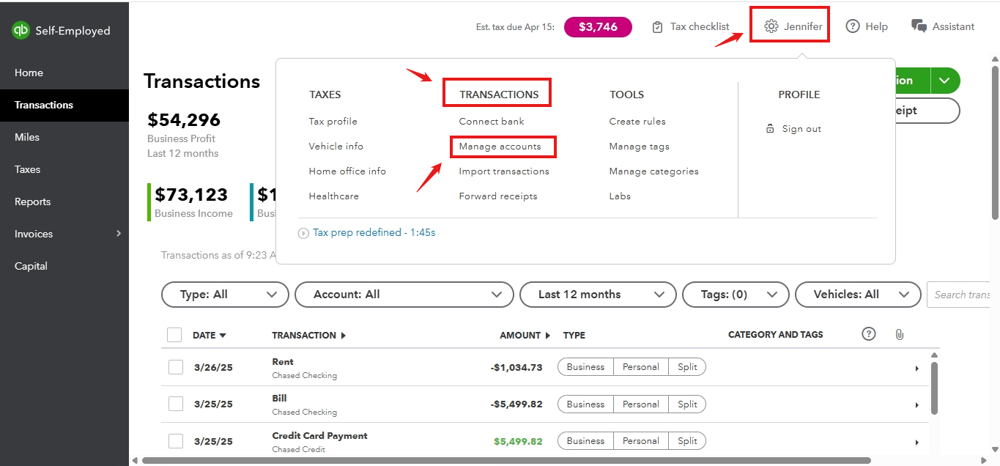The image size is (1000, 466).
Task: Open the Tags: (0) dropdown
Action: [x=736, y=295]
